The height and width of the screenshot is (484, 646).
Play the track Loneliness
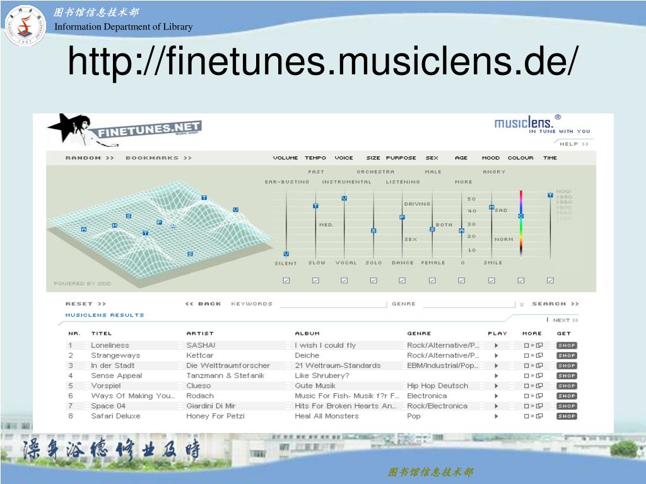coord(496,346)
